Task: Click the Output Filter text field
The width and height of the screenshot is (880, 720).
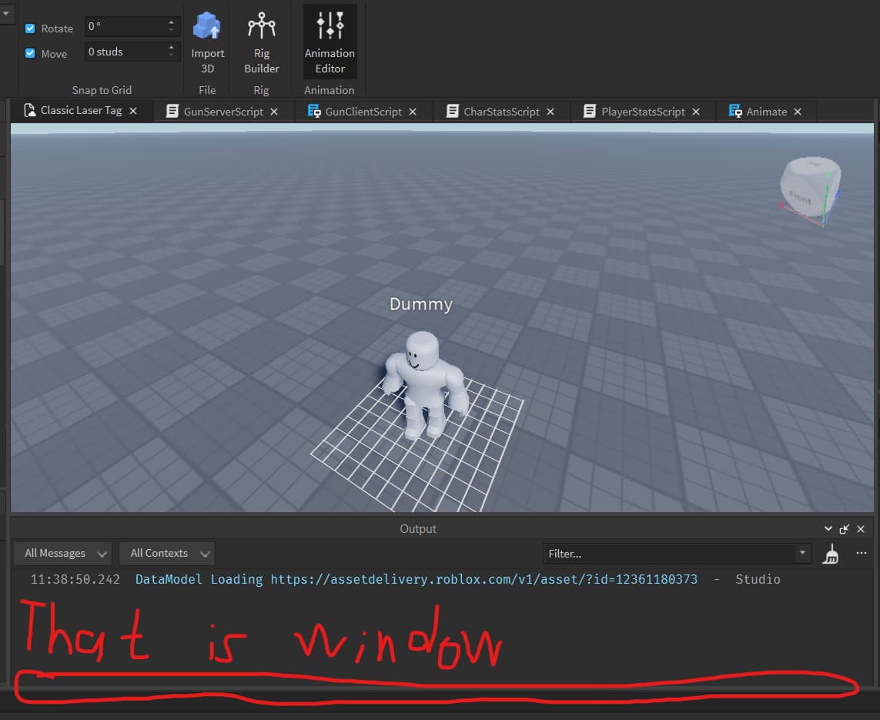Action: pyautogui.click(x=668, y=554)
